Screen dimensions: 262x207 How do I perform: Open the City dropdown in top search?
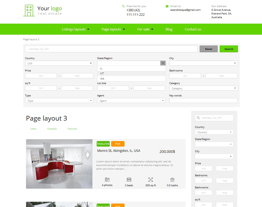point(204,63)
